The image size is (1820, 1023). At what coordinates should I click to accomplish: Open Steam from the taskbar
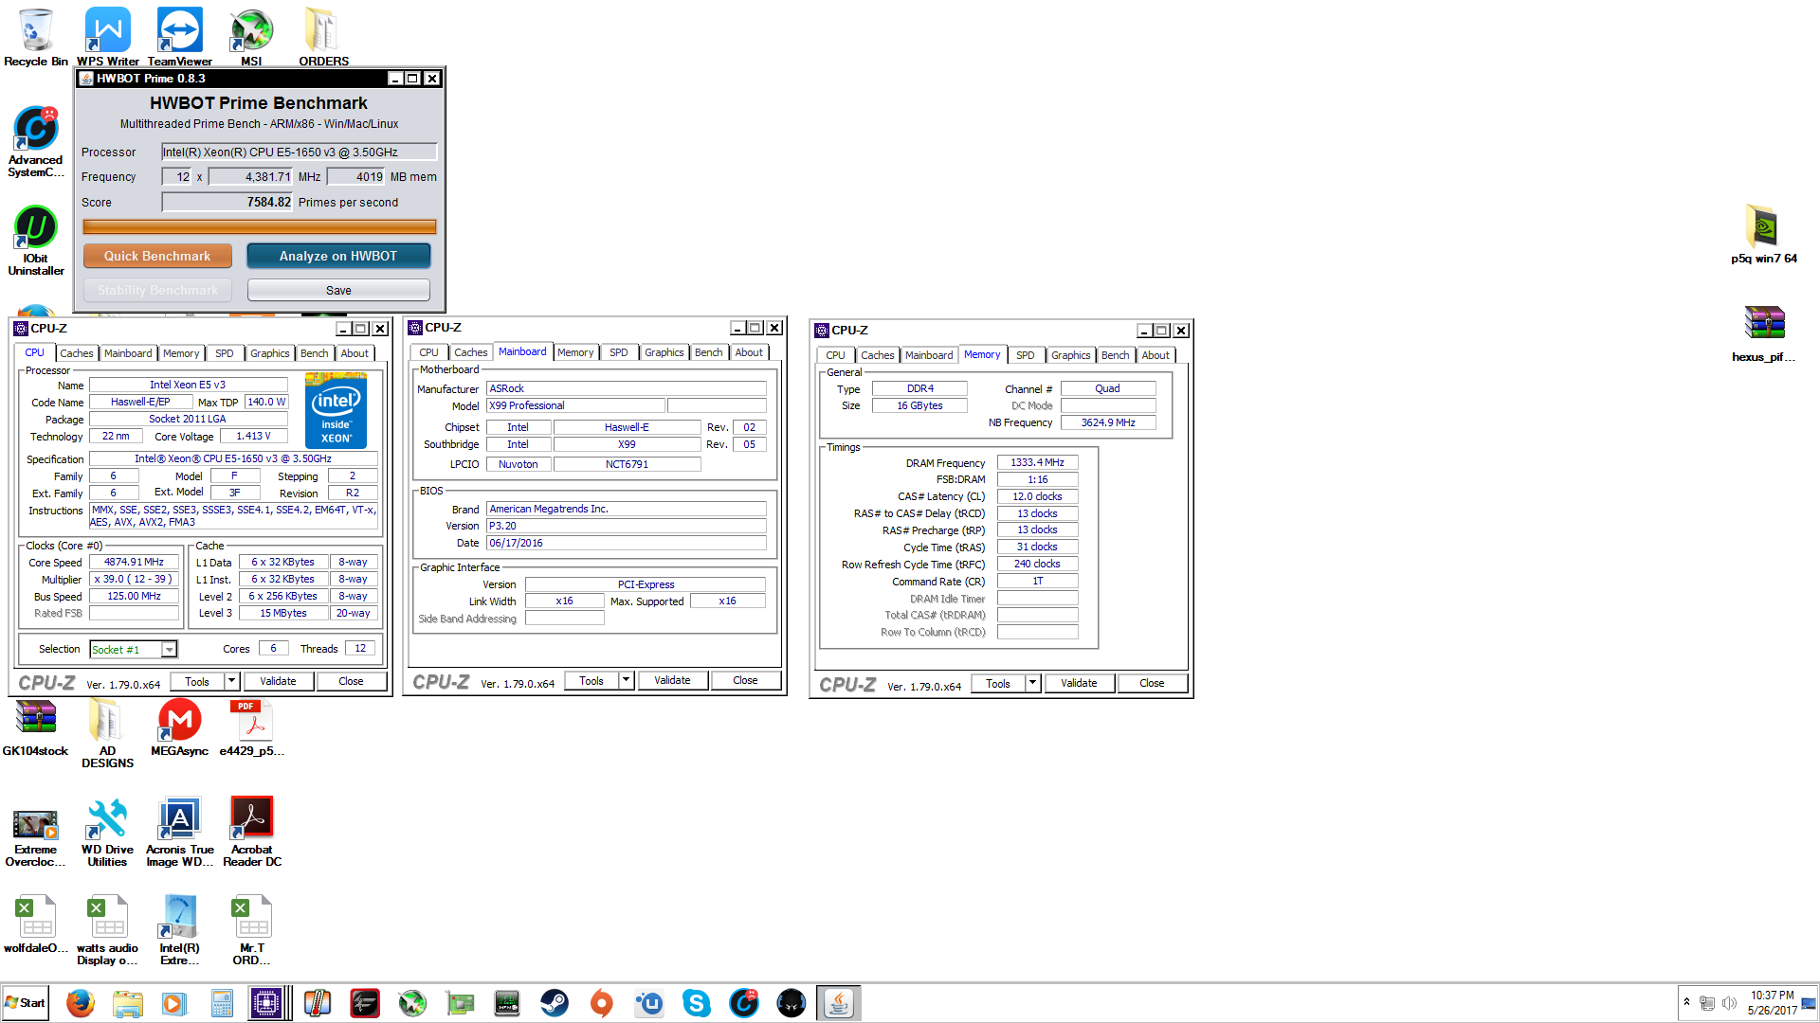555,1003
